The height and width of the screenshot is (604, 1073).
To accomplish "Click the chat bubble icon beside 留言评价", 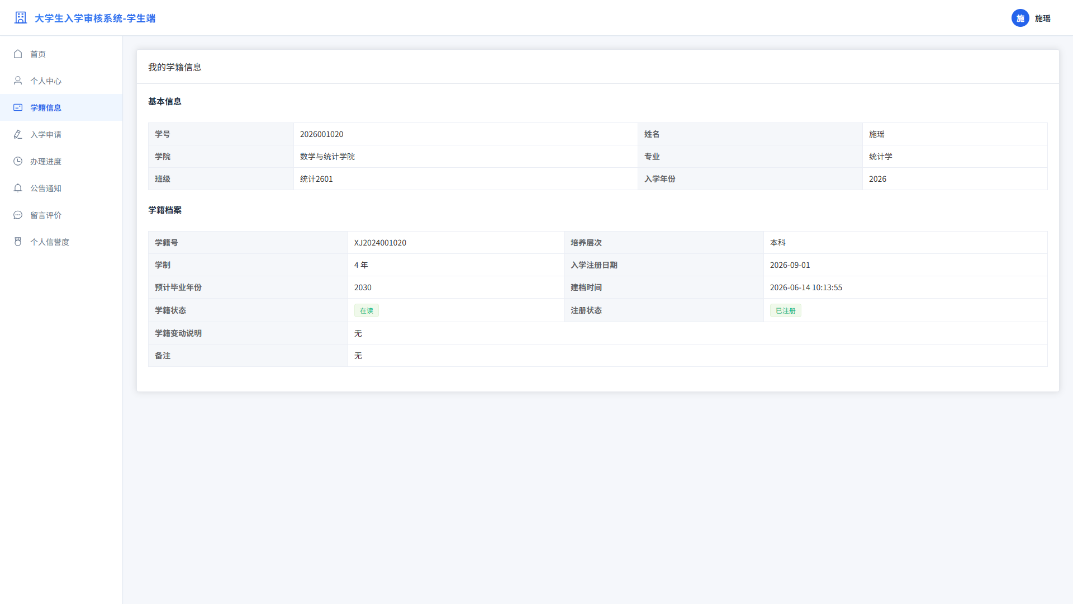I will pyautogui.click(x=18, y=215).
